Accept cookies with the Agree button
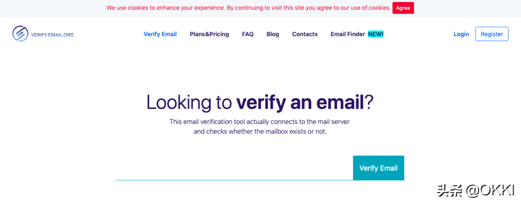Image resolution: width=521 pixels, height=204 pixels. coord(403,8)
